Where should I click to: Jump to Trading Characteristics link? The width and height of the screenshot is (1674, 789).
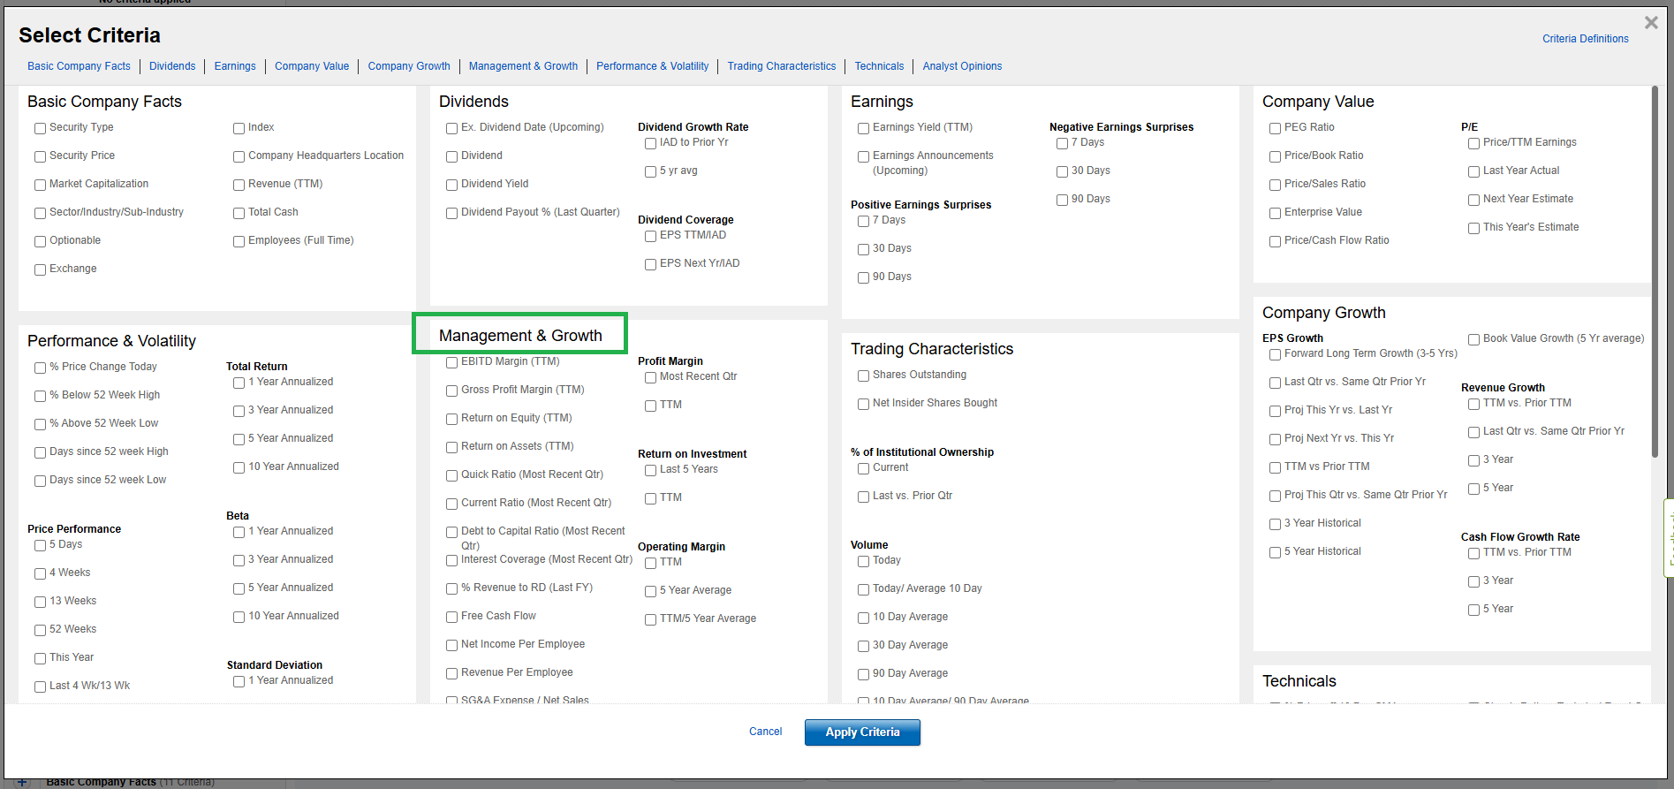[781, 66]
